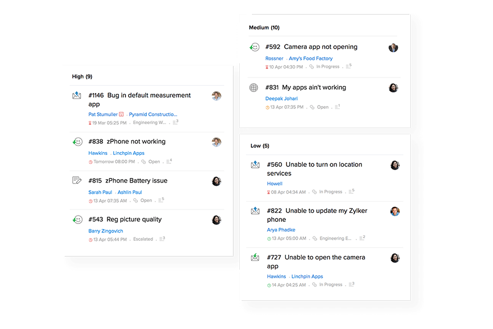Click the smiley icon beside ticket #592

pyautogui.click(x=254, y=47)
